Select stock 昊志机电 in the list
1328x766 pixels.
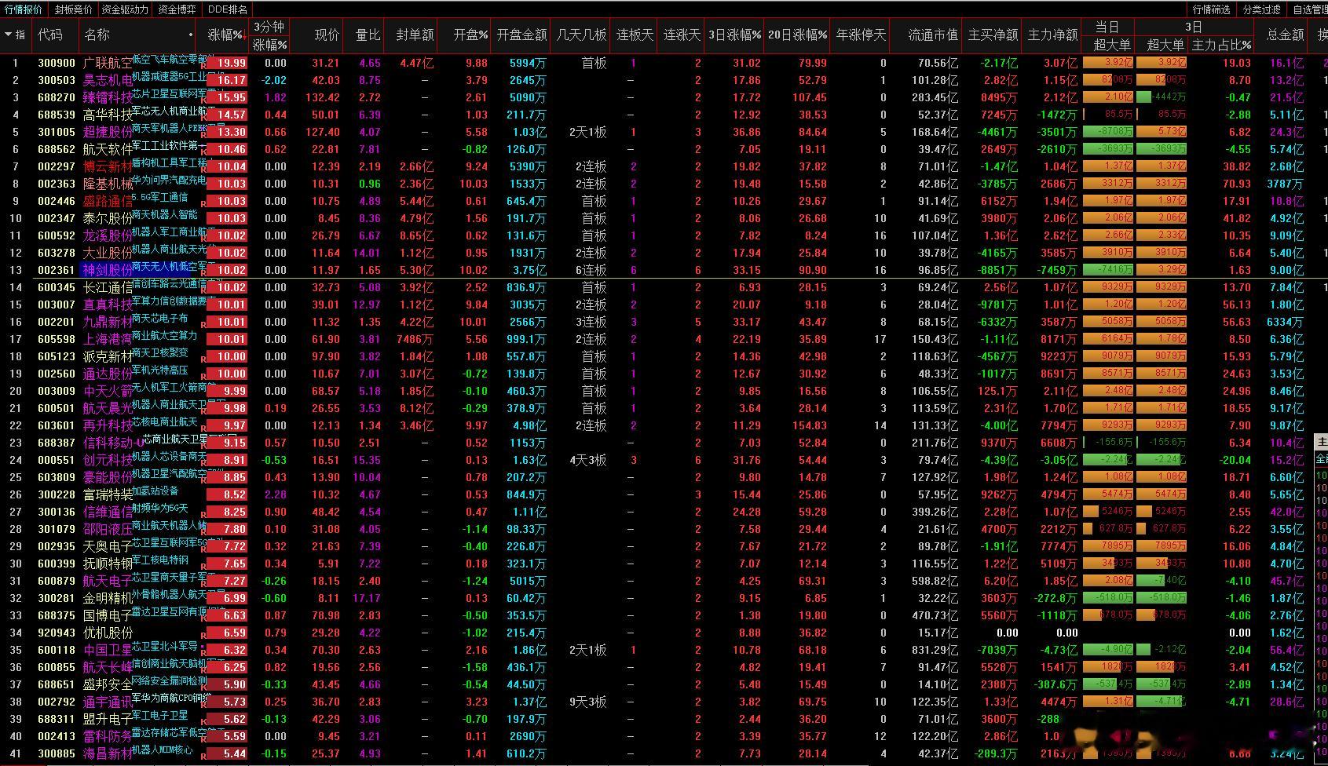click(x=108, y=80)
